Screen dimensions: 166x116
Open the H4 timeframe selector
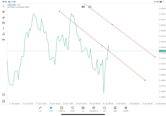[3, 40]
